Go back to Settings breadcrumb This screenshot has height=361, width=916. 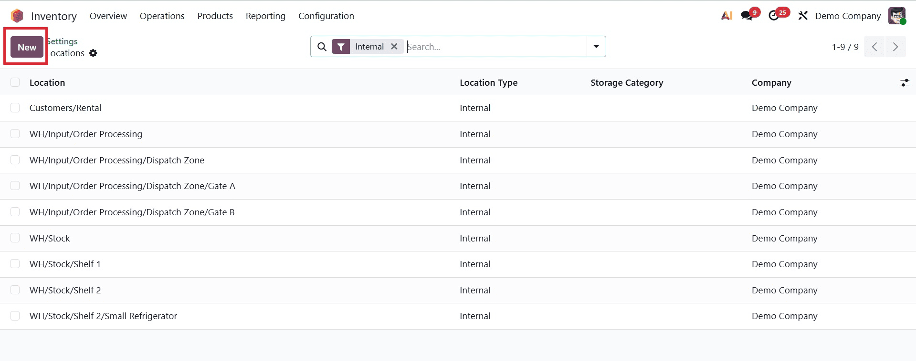62,41
